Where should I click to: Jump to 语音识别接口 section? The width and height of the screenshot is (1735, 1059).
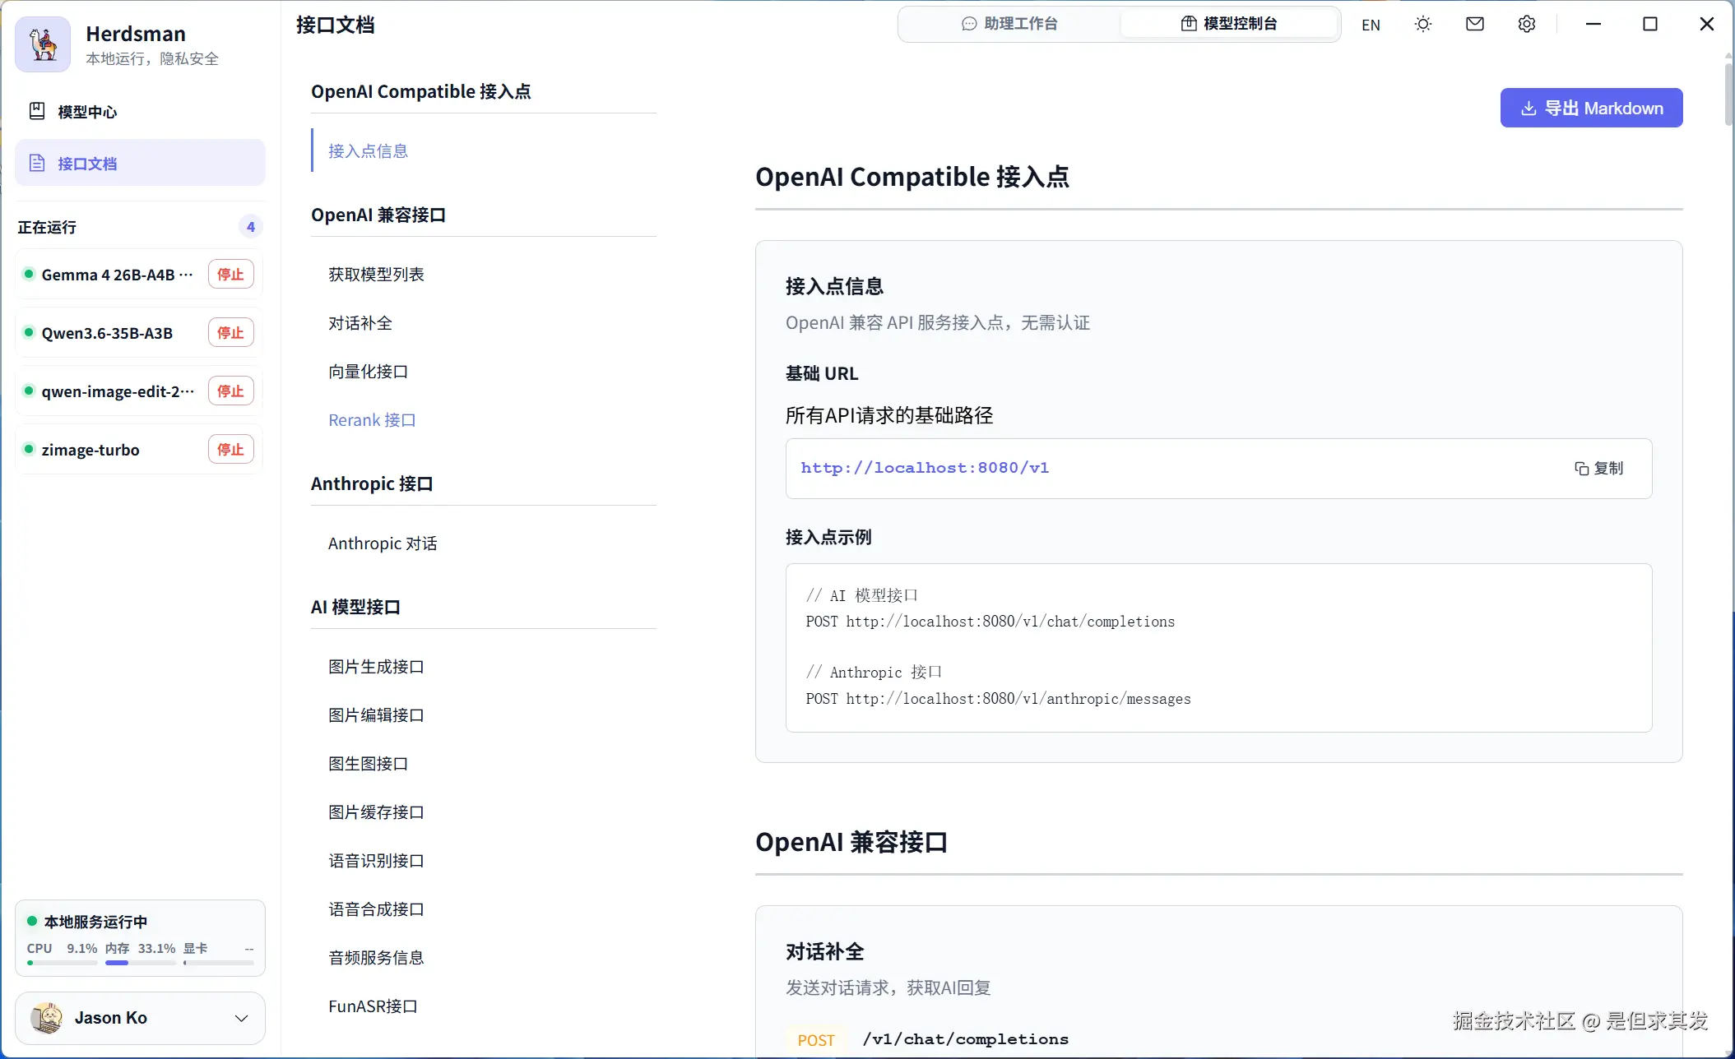[376, 861]
